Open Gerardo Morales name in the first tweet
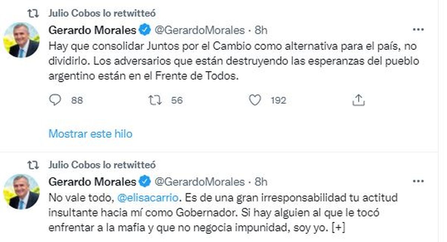Screen dimensions: 447x242 pos(92,30)
